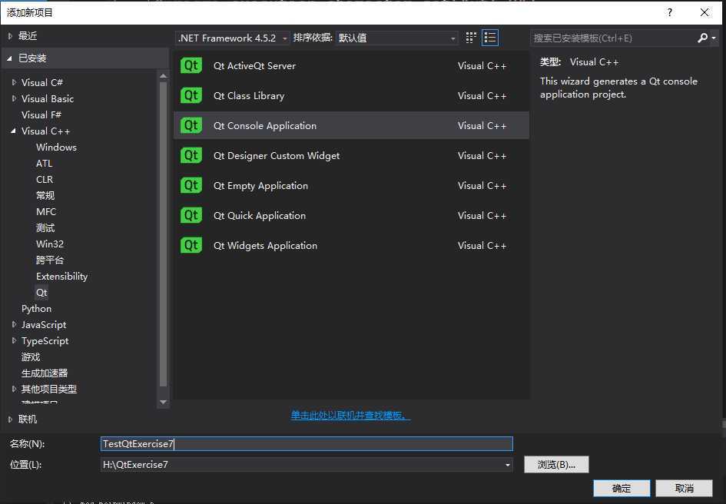Click the Qt Widgets Application template icon

[x=191, y=245]
